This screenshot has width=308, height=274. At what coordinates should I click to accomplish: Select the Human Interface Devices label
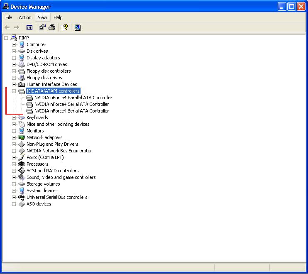[x=52, y=84]
